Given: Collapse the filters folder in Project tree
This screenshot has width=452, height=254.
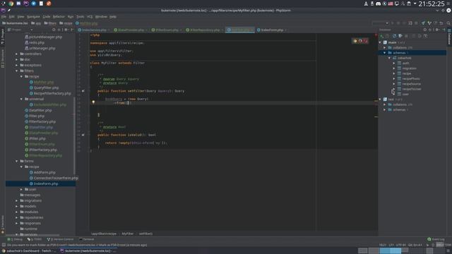Looking at the screenshot, I should pyautogui.click(x=17, y=71).
